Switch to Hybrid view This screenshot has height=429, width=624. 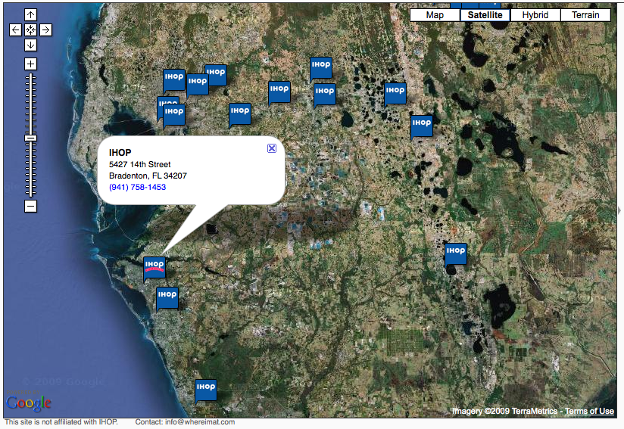[535, 15]
